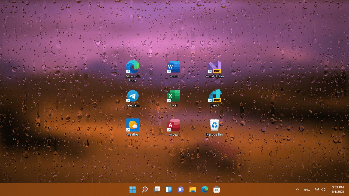This screenshot has width=349, height=196.
Task: Select the Telegram desktop shortcut
Action: 133,98
